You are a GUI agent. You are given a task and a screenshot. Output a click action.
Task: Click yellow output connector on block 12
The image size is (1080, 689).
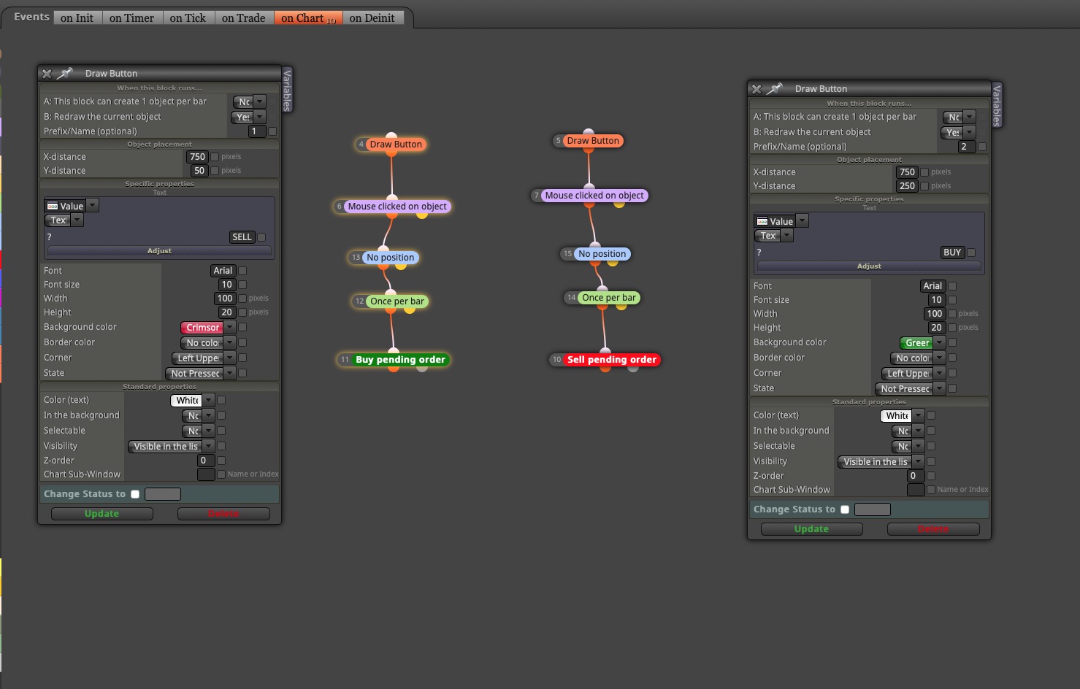[x=410, y=309]
